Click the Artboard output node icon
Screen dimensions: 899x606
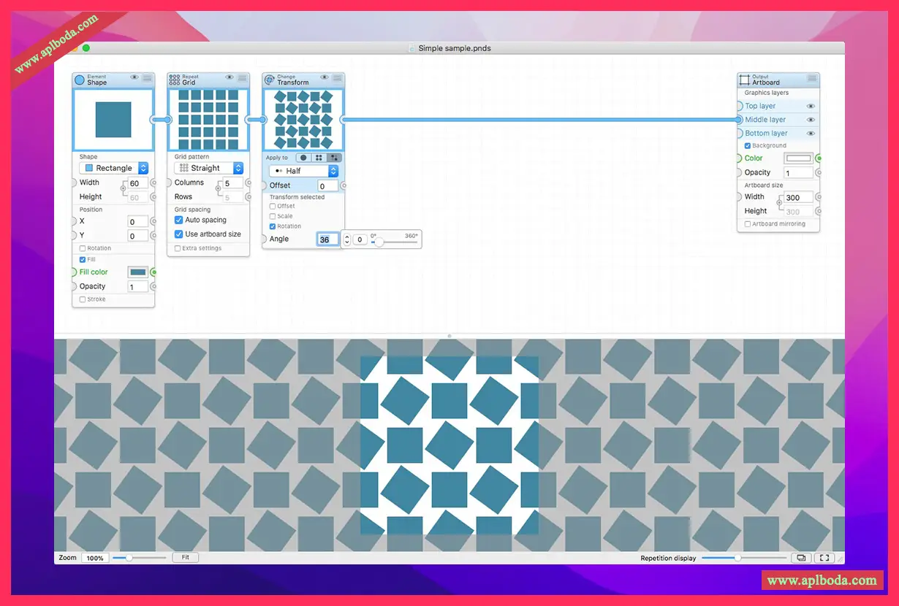[744, 80]
